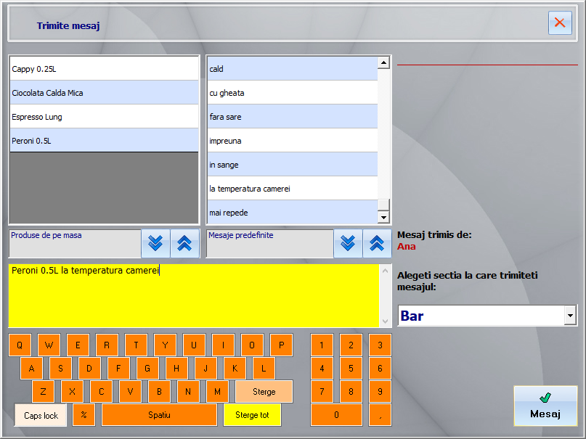Select predefined message 'mai repede'
586x439 pixels.
tap(292, 212)
